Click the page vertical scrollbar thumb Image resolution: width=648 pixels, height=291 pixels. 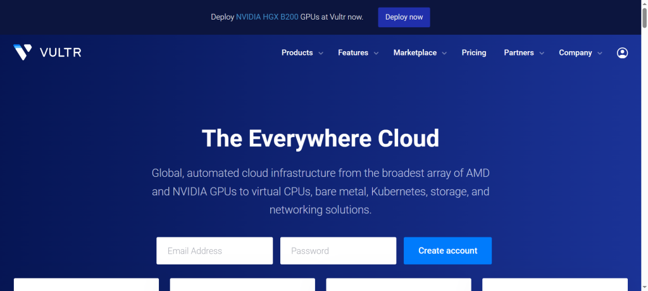[644, 18]
